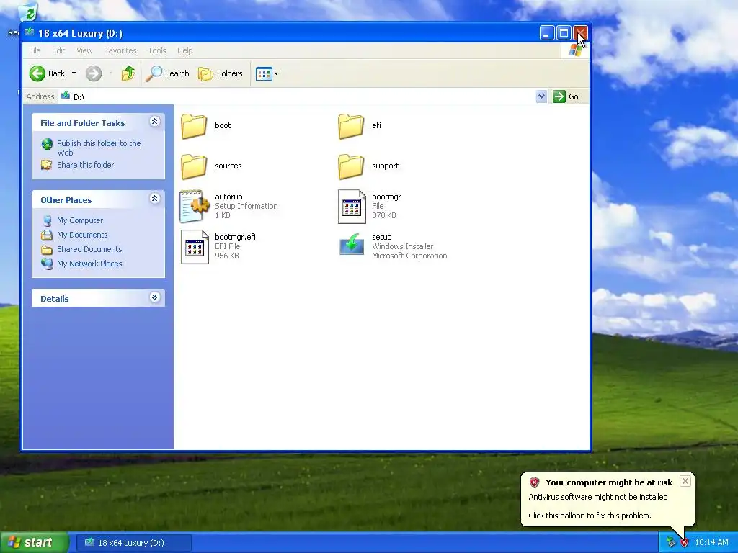The width and height of the screenshot is (738, 553).
Task: Open the Back history dropdown arrow
Action: pos(74,73)
